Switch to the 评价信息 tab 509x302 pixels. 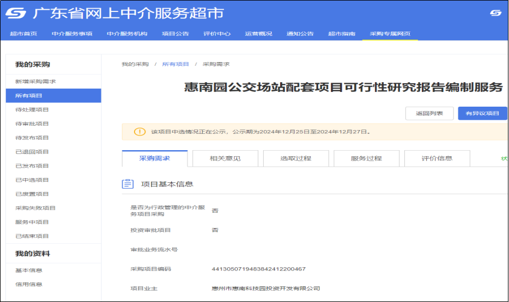pyautogui.click(x=437, y=158)
